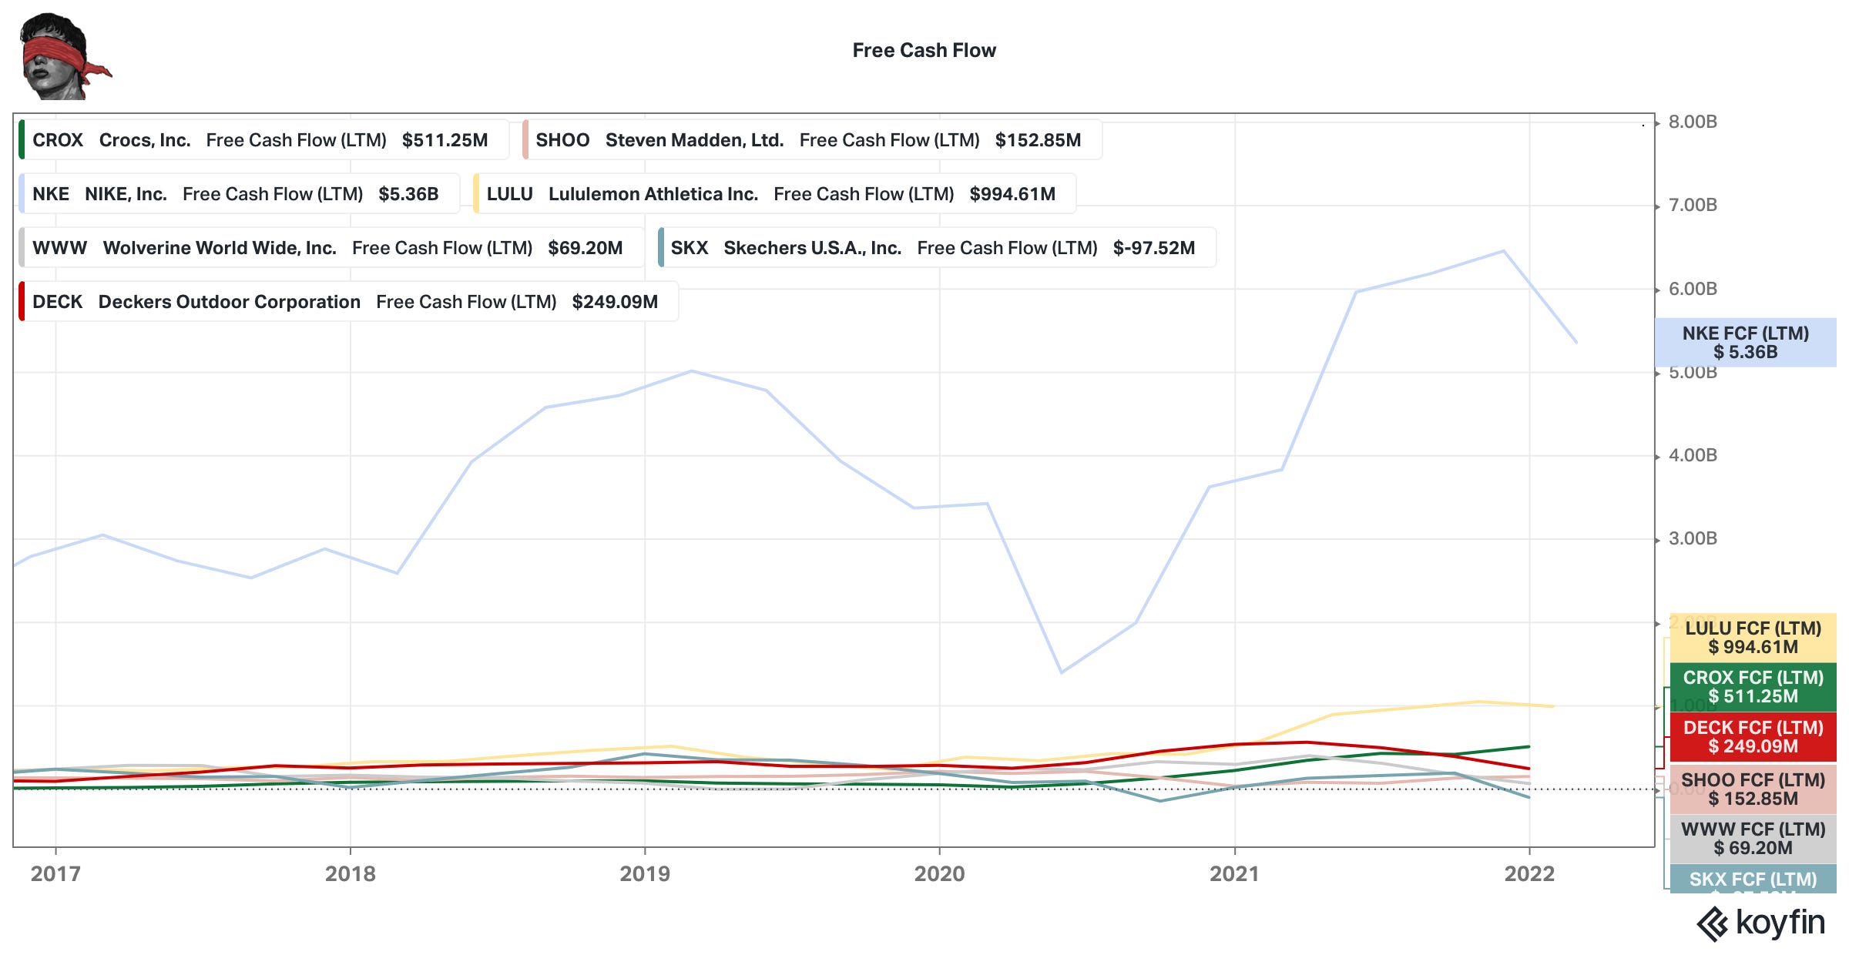The image size is (1849, 955).
Task: Click green color bar beside CROX
Action: pyautogui.click(x=22, y=140)
